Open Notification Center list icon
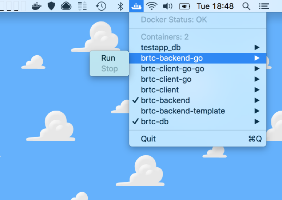This screenshot has width=282, height=200. tap(264, 6)
